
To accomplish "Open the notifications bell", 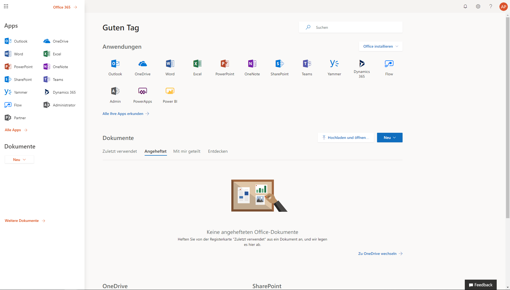I will pos(465,6).
